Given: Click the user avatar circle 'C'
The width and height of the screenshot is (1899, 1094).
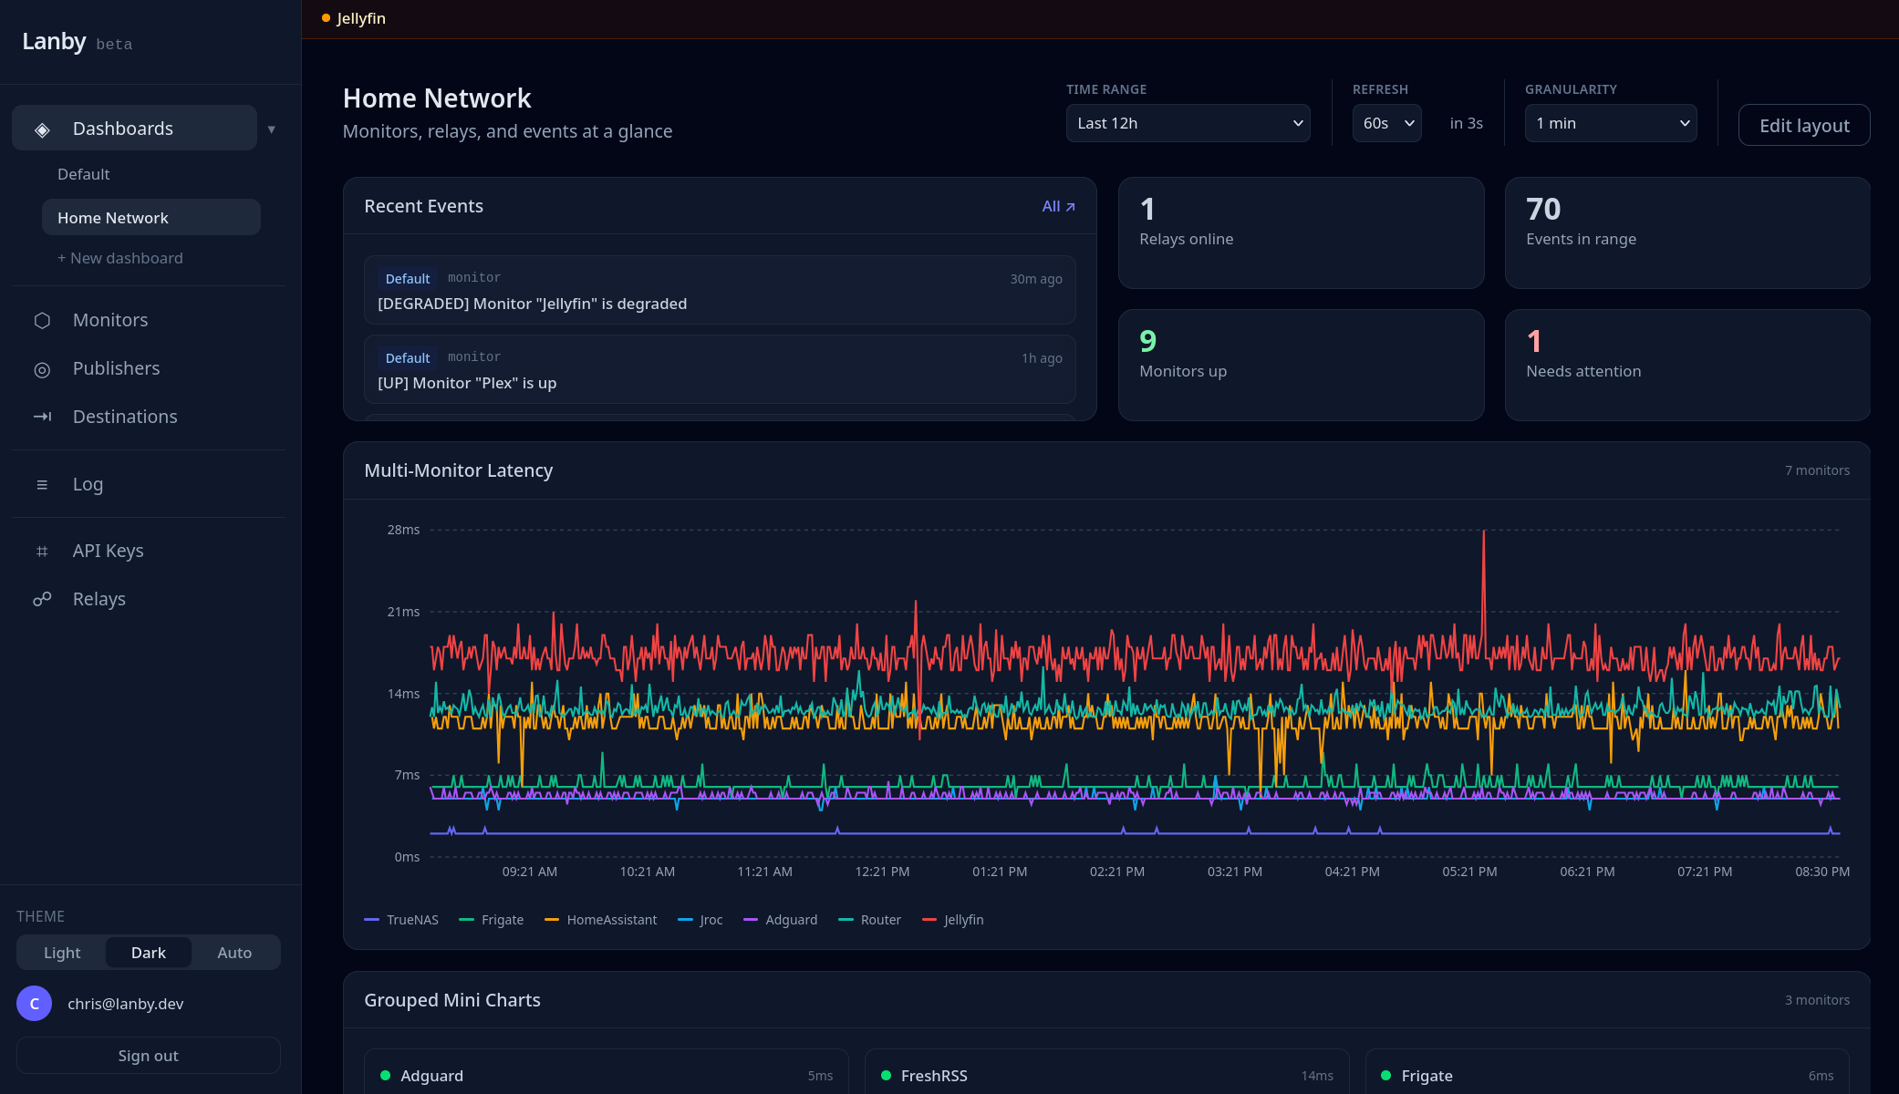Looking at the screenshot, I should click(x=35, y=1004).
